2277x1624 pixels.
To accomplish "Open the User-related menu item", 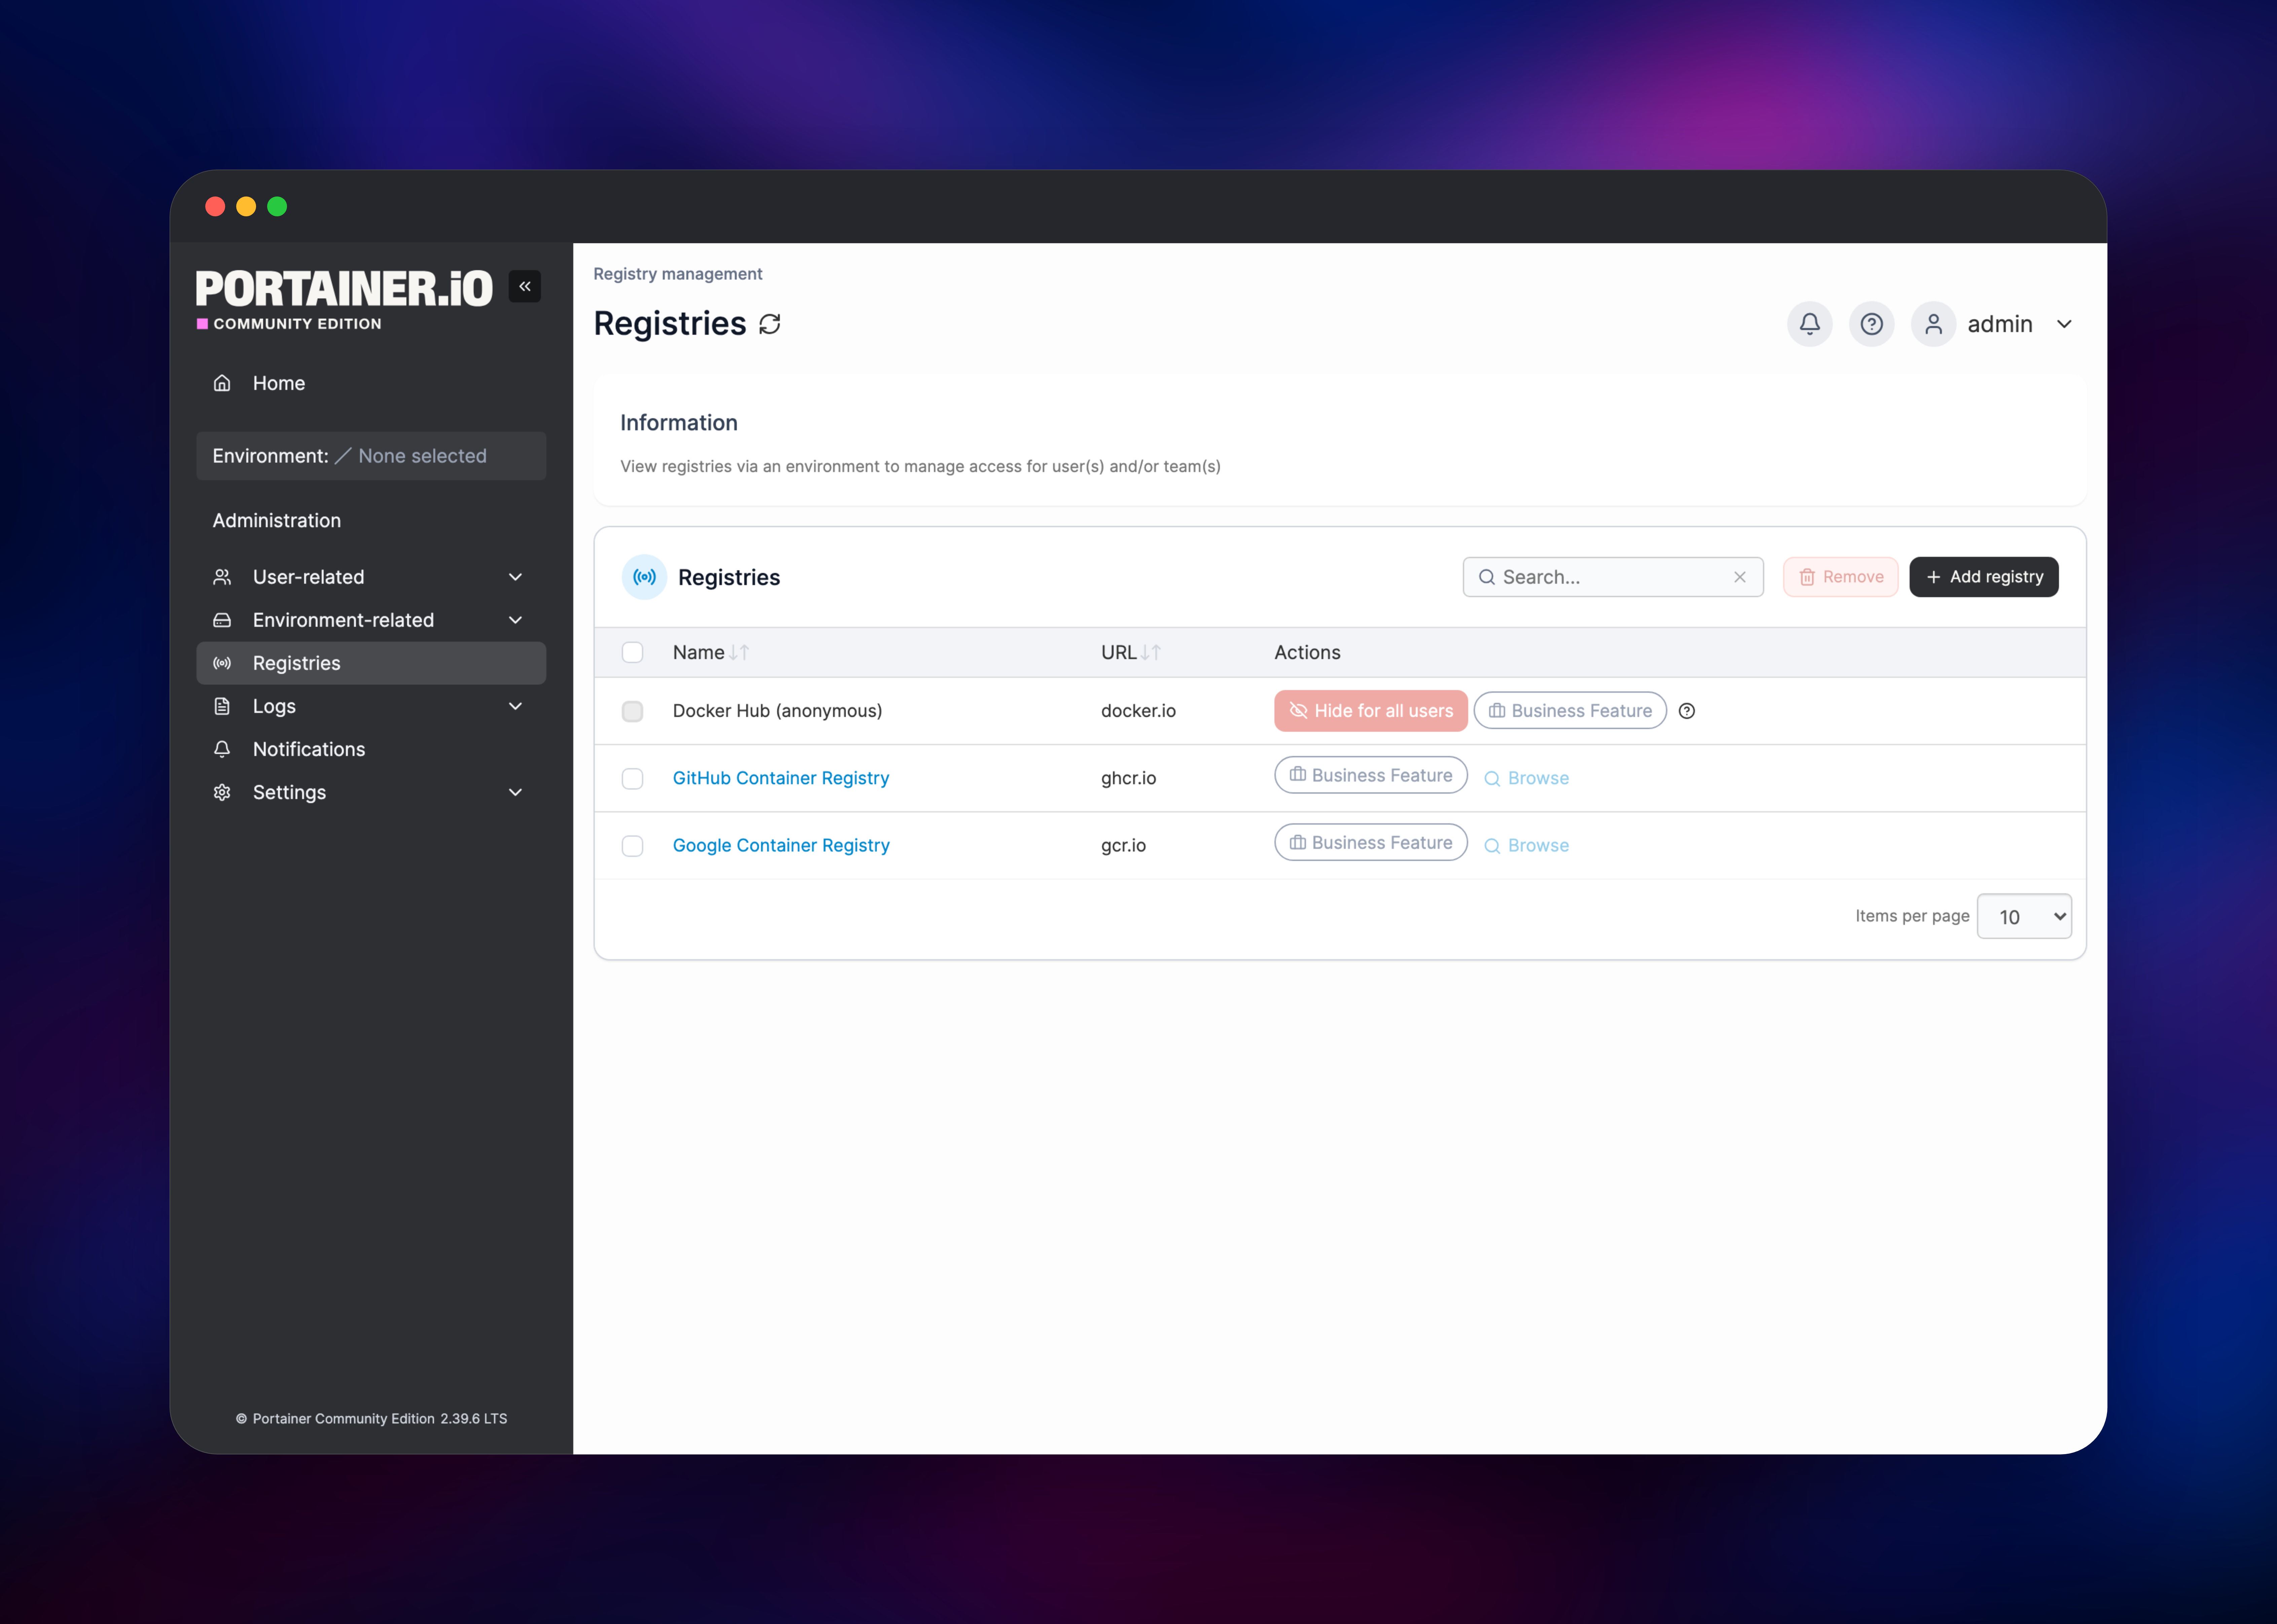I will 371,577.
